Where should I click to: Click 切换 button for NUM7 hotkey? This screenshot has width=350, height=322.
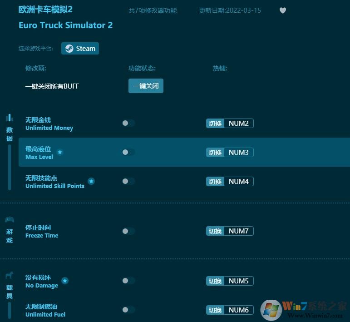coord(215,231)
